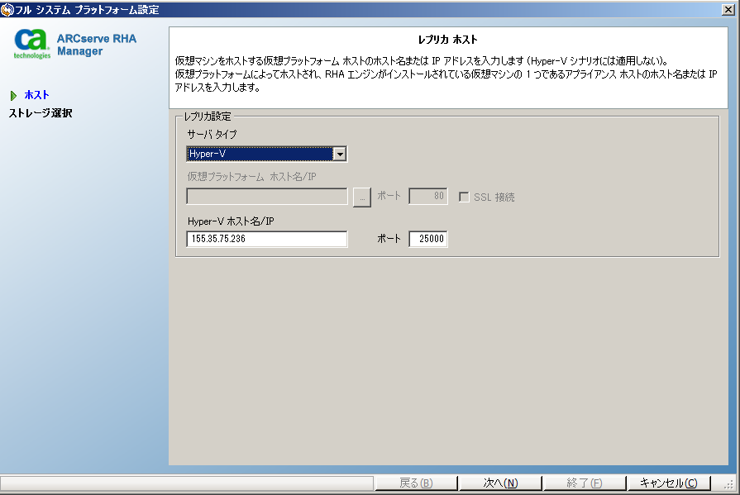Click the キャンセル(C) button

(x=668, y=483)
